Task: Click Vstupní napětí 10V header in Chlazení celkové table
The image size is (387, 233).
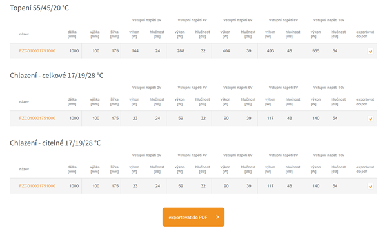Action: click(329, 88)
